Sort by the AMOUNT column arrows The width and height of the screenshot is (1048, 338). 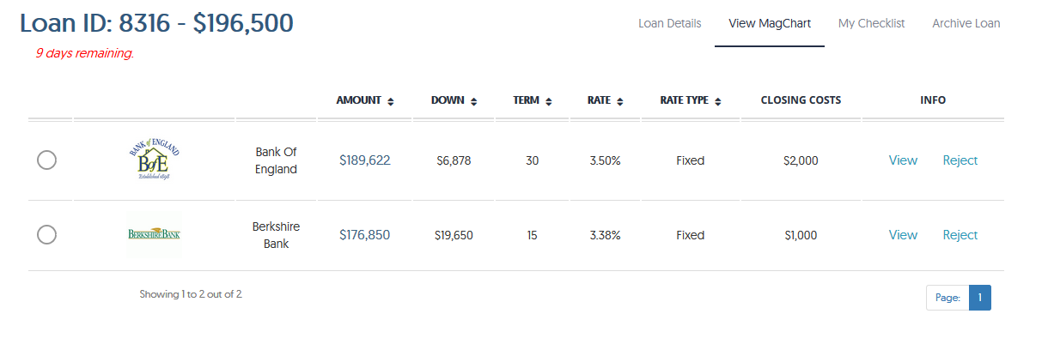coord(391,101)
